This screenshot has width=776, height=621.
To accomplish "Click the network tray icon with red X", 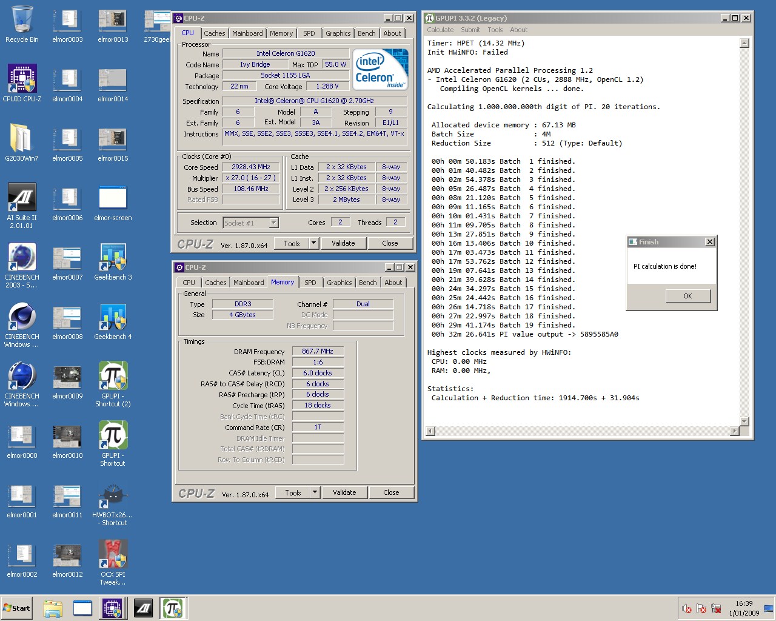I will pos(716,608).
